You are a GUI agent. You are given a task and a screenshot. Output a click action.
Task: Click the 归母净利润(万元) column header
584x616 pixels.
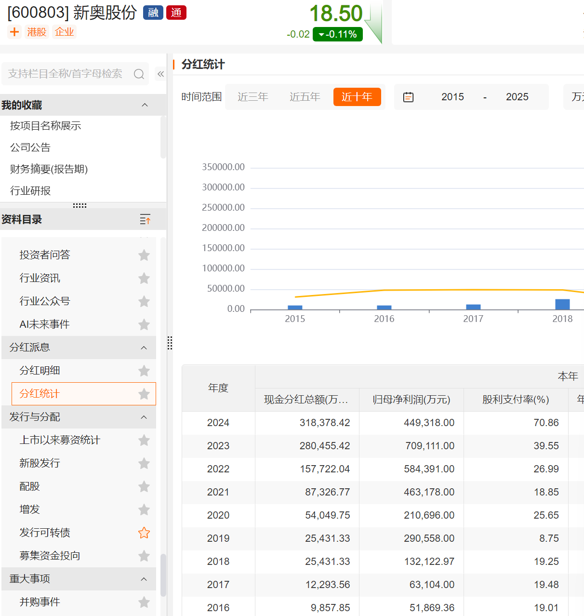(411, 400)
